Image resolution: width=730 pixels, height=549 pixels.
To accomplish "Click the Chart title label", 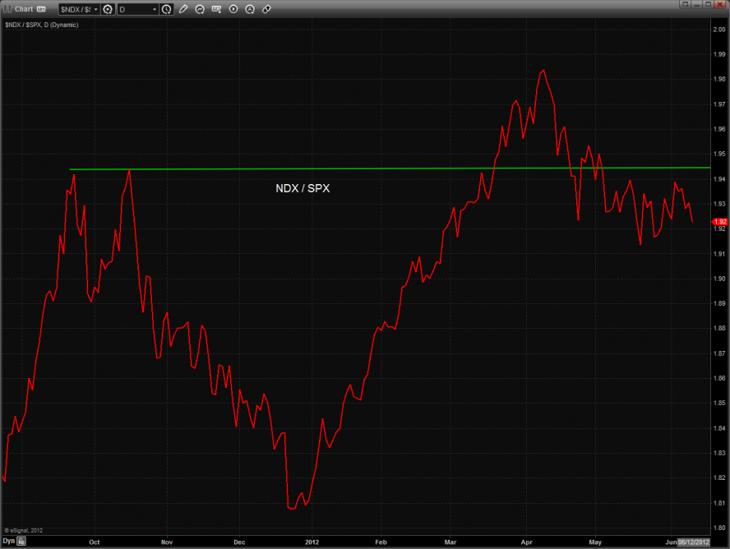I will [24, 9].
